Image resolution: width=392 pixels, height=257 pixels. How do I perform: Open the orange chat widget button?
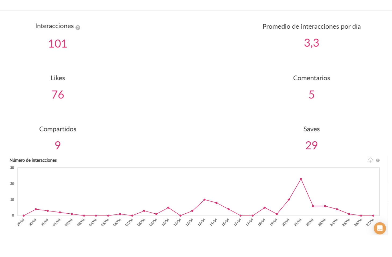[380, 228]
